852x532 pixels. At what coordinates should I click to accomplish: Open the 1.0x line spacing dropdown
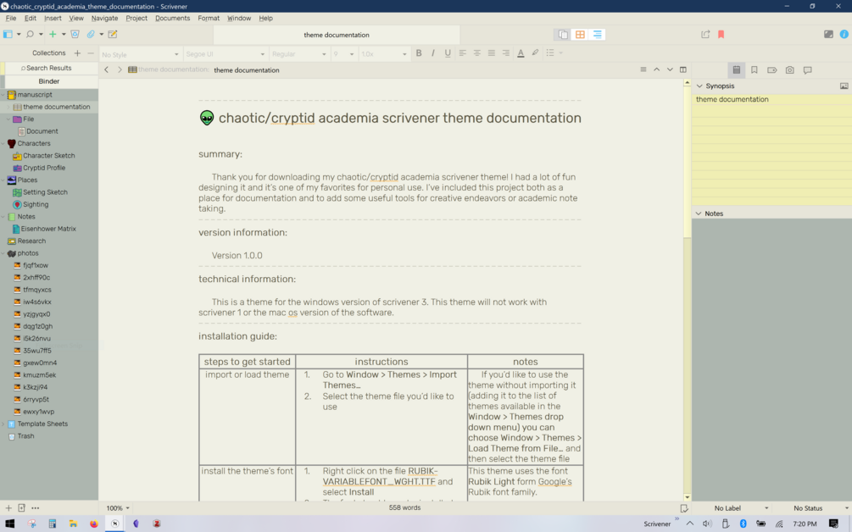coord(384,54)
